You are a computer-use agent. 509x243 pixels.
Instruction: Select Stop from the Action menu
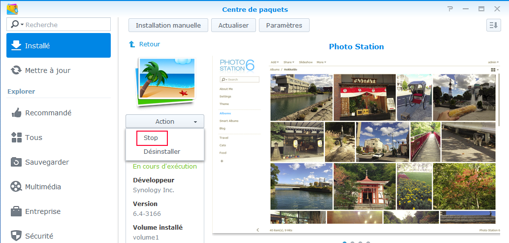click(x=151, y=138)
